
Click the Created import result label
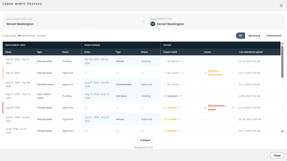pyautogui.click(x=172, y=119)
